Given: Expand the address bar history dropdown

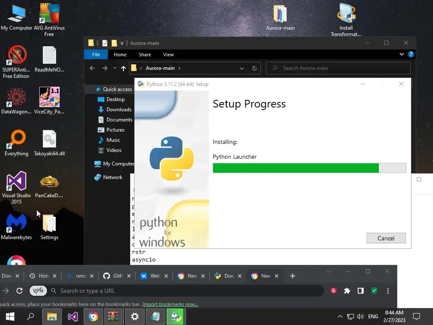Looking at the screenshot, I should point(241,68).
